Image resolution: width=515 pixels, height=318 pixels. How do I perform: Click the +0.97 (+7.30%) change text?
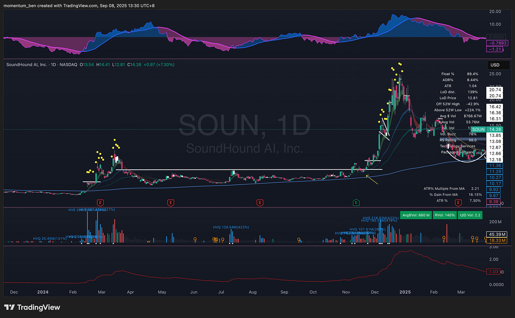coord(159,65)
